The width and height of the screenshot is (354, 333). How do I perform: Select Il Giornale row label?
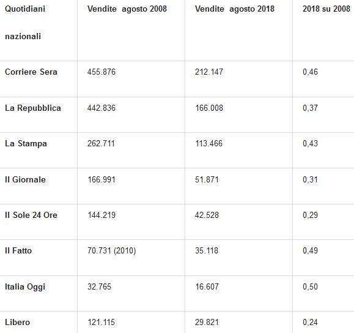pos(25,179)
